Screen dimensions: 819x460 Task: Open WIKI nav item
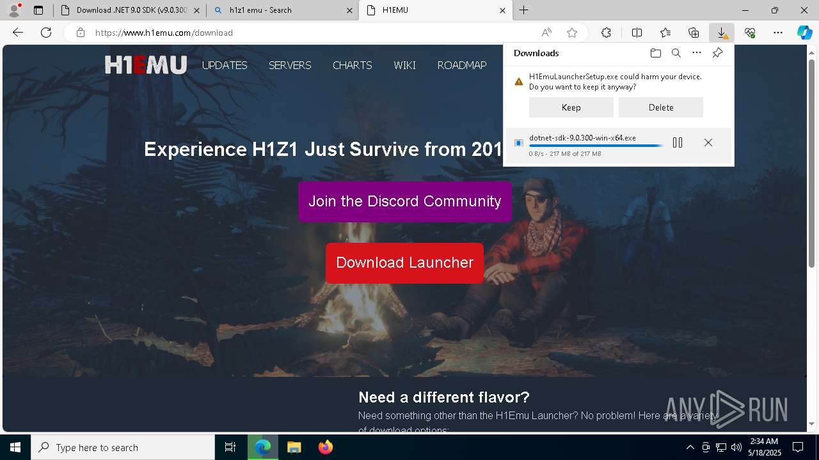(x=405, y=65)
